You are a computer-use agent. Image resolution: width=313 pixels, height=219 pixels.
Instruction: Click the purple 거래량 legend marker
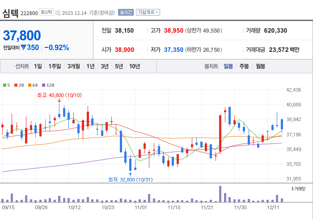[x=292, y=189]
